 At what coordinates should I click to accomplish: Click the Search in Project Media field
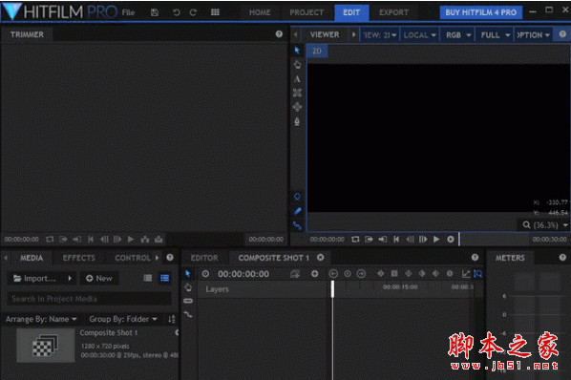[89, 299]
